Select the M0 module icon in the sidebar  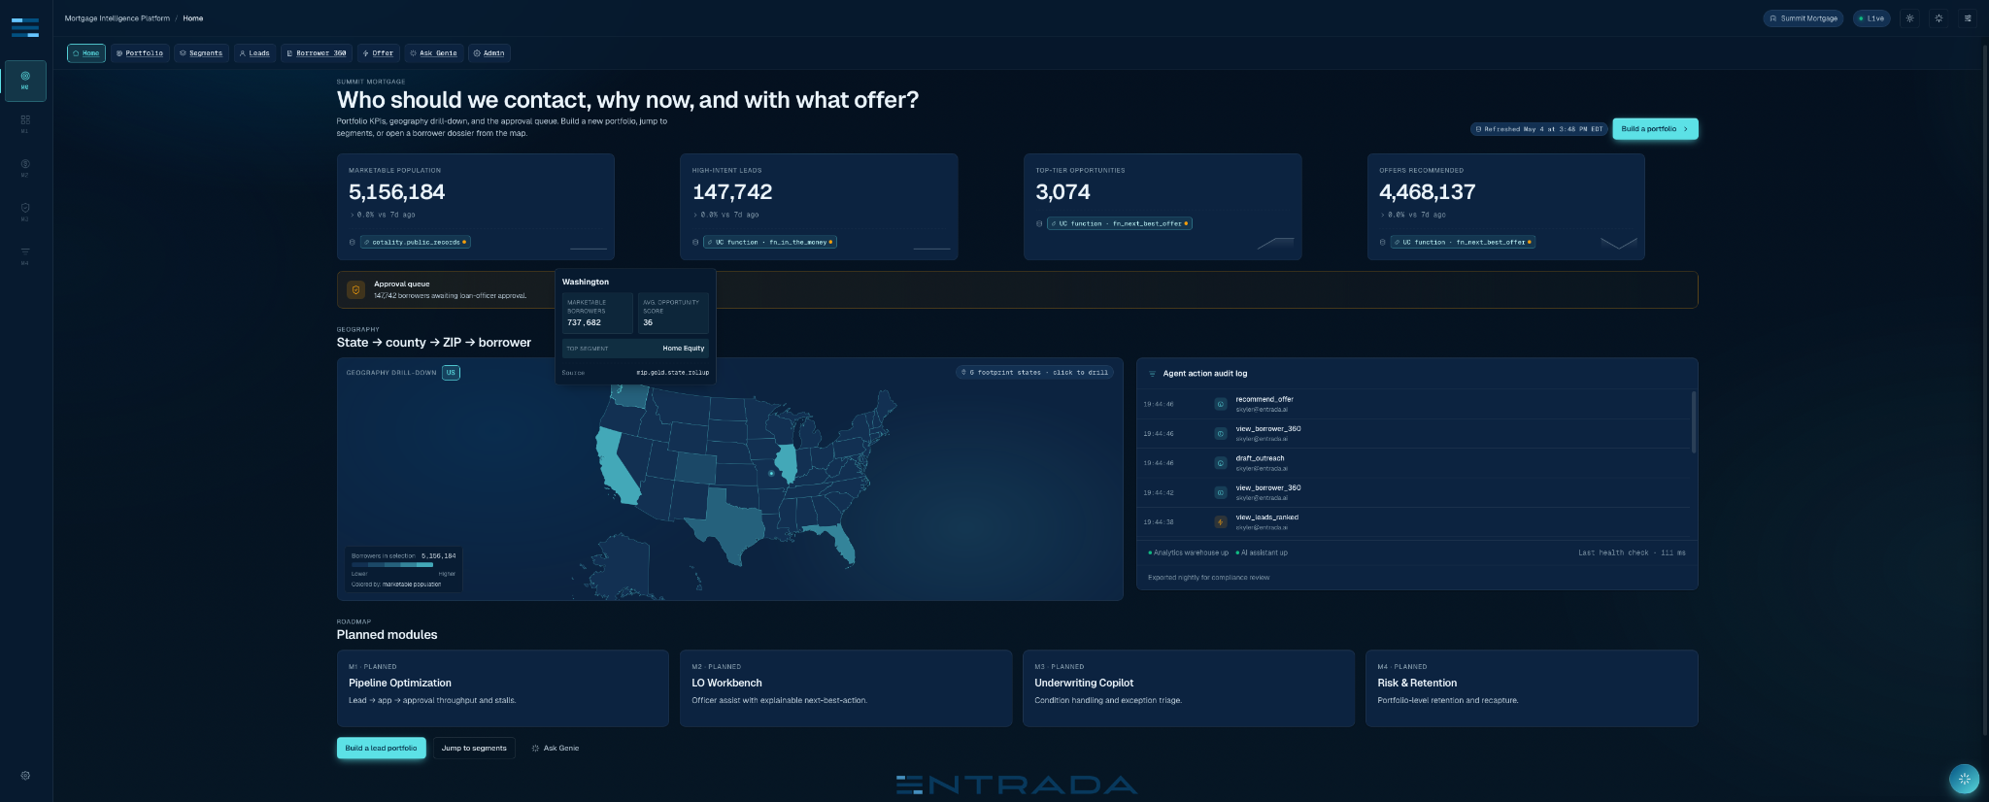click(25, 81)
